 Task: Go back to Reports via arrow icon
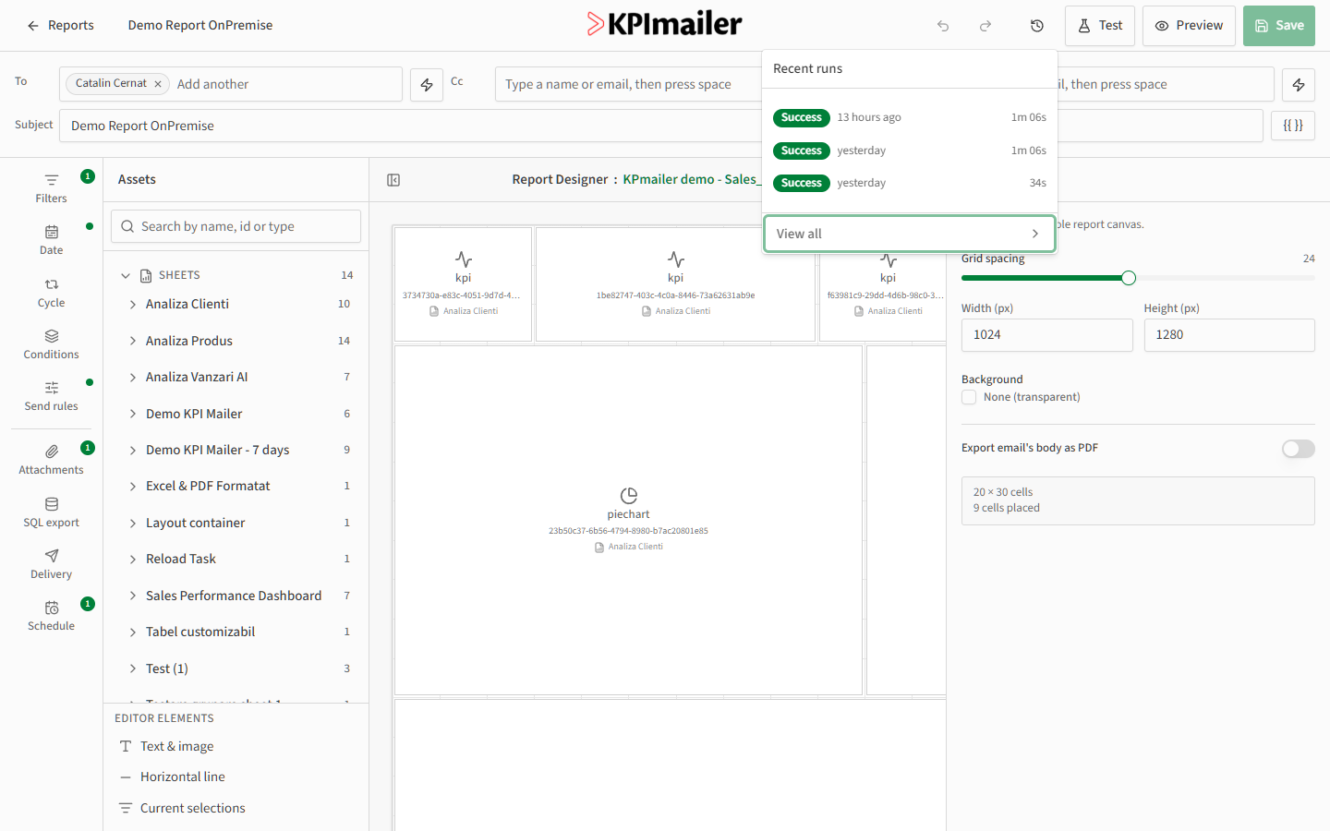tap(33, 26)
